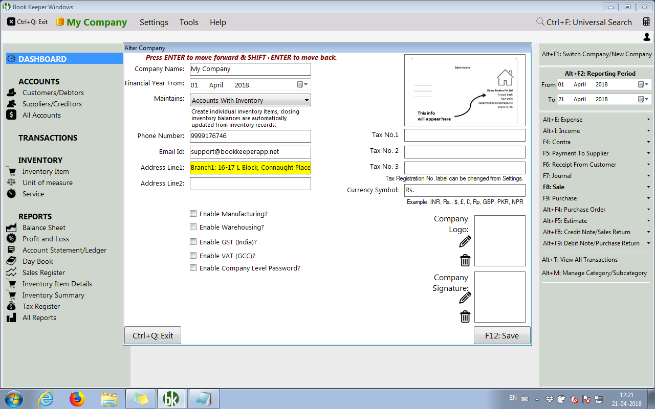Open the Windows Start menu

tap(13, 398)
